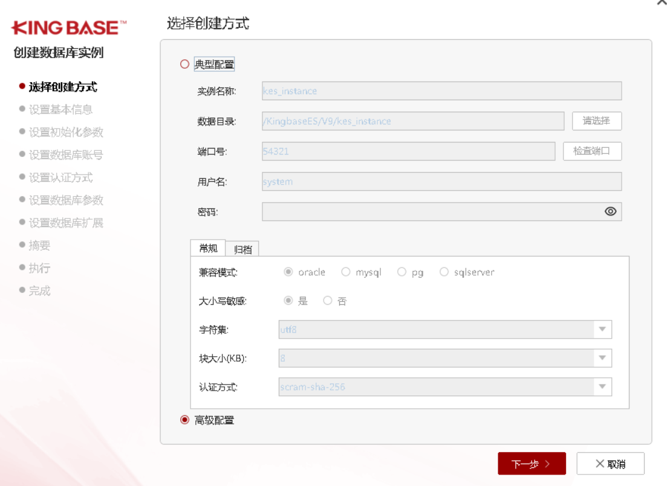
Task: Click the 下一步 button
Action: click(x=531, y=464)
